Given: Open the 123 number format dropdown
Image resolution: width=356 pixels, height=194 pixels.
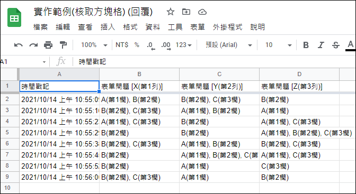Looking at the screenshot, I should click(183, 45).
